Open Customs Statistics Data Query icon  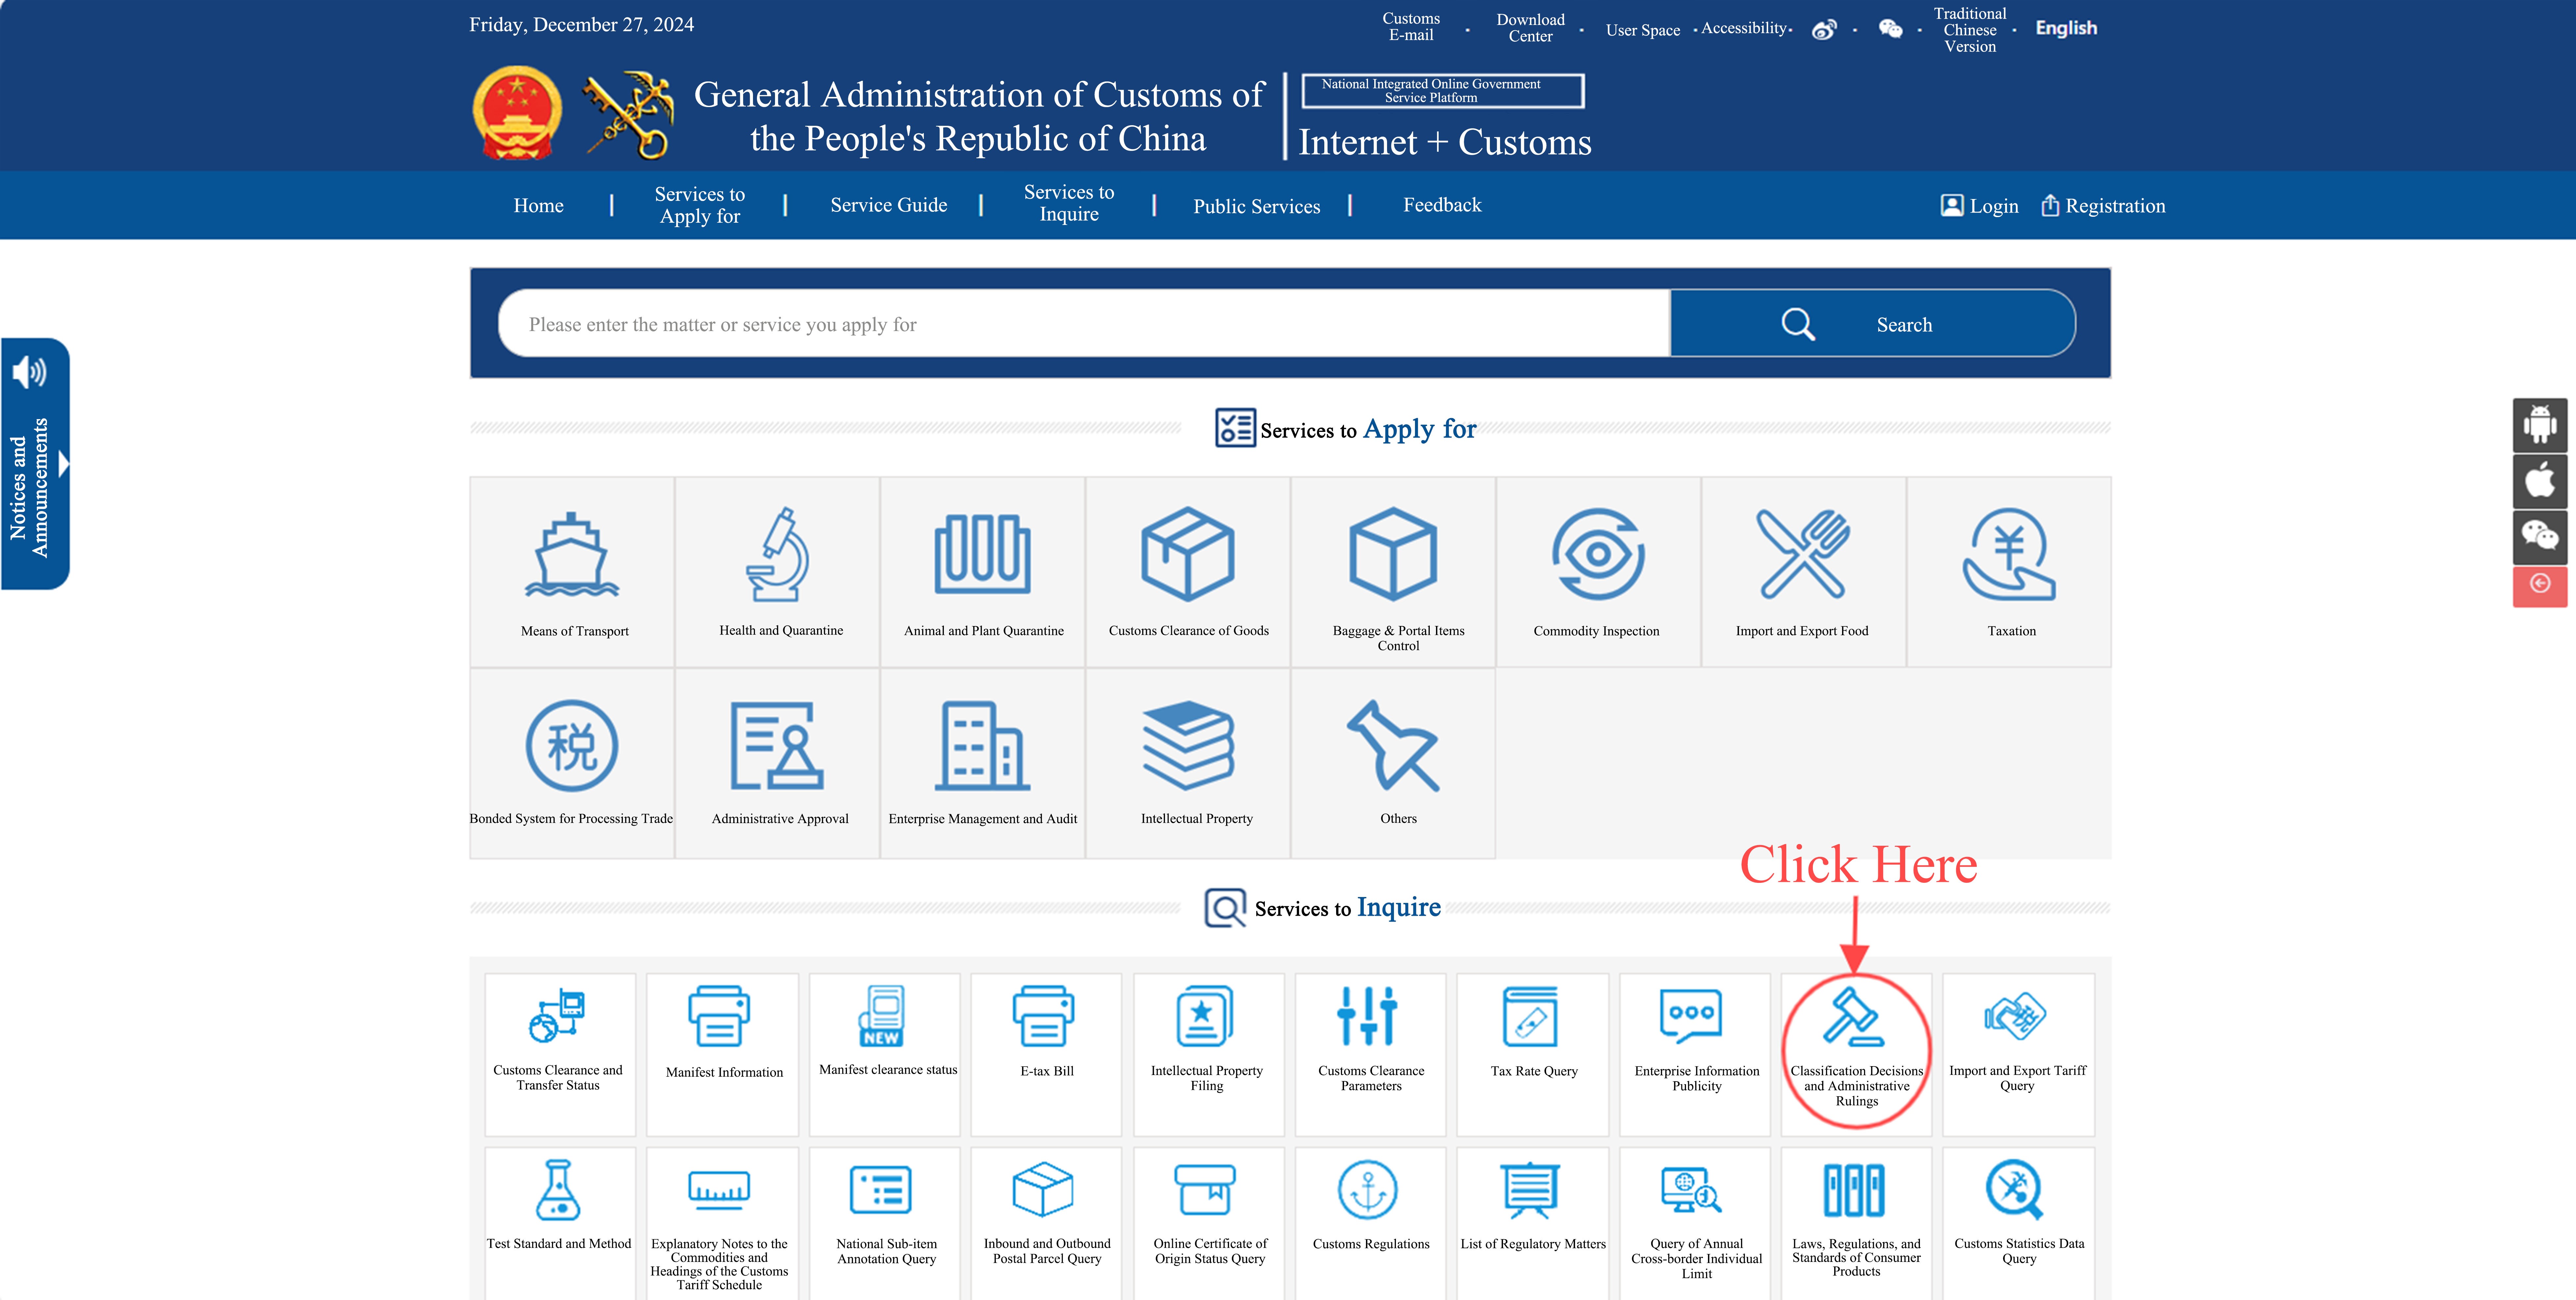(2015, 1190)
